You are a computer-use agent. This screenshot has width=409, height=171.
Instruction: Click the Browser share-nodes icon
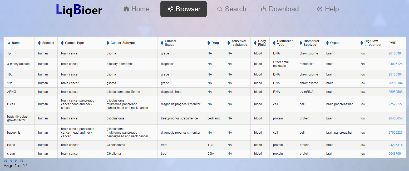point(170,9)
